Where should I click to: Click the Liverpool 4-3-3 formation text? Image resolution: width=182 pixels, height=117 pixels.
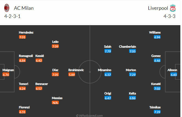(x=170, y=16)
